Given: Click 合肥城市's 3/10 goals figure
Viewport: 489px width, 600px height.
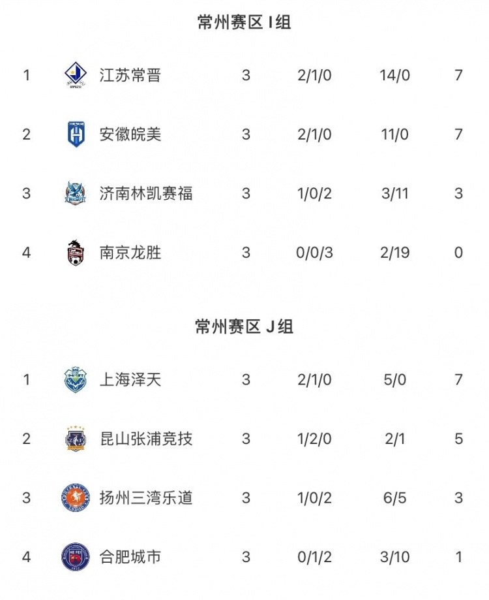Looking at the screenshot, I should [x=394, y=557].
